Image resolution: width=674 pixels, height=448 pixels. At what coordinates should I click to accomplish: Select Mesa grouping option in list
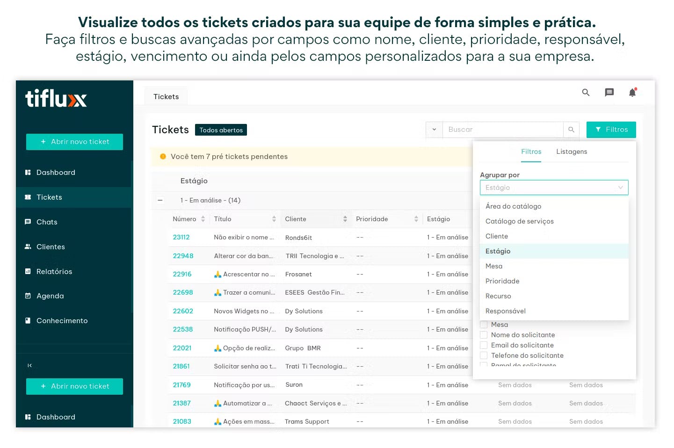[554, 266]
